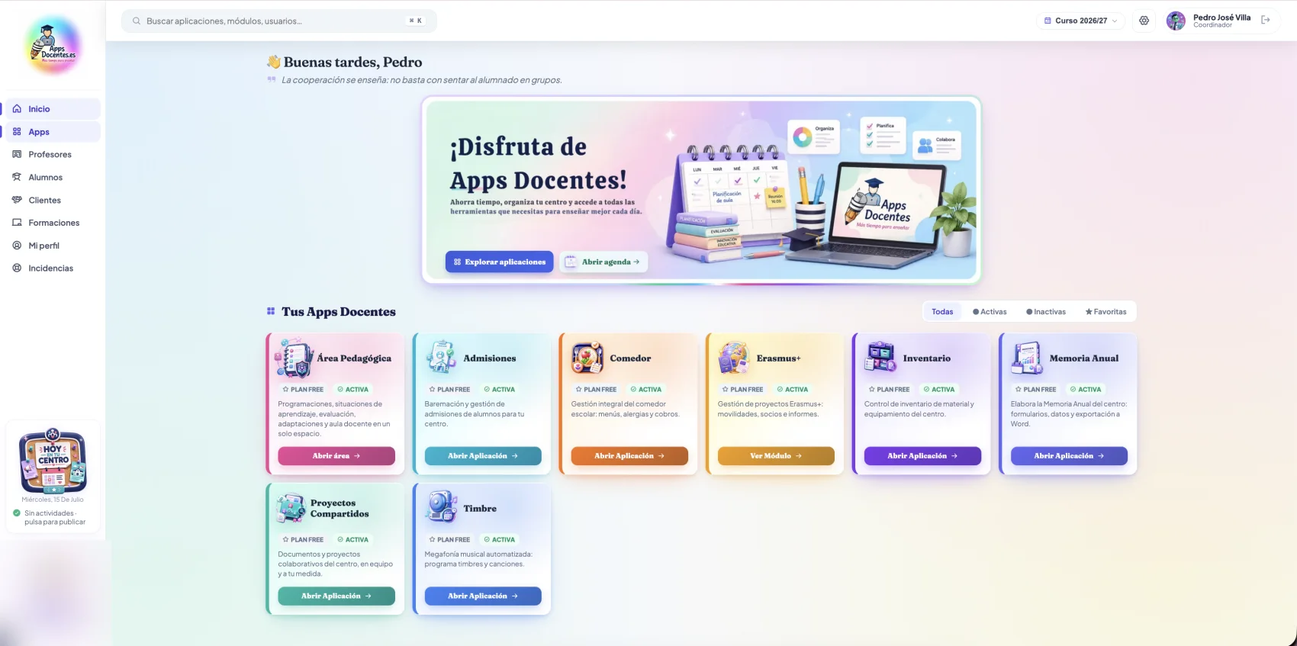
Task: Click the Apps Docentes logo
Action: point(53,45)
